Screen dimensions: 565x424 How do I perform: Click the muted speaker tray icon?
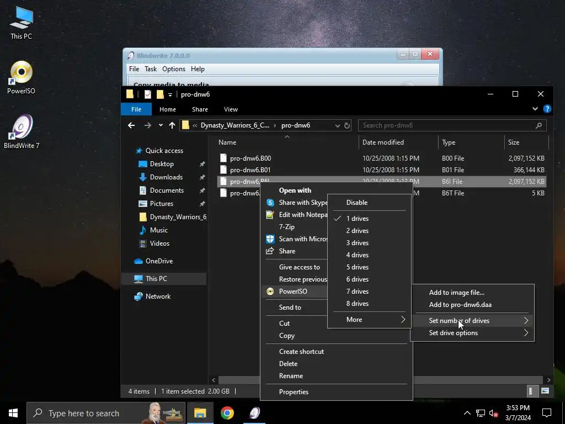point(493,413)
